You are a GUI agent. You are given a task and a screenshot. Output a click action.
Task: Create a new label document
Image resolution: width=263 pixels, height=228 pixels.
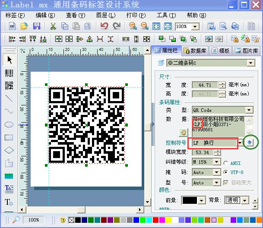pos(13,26)
